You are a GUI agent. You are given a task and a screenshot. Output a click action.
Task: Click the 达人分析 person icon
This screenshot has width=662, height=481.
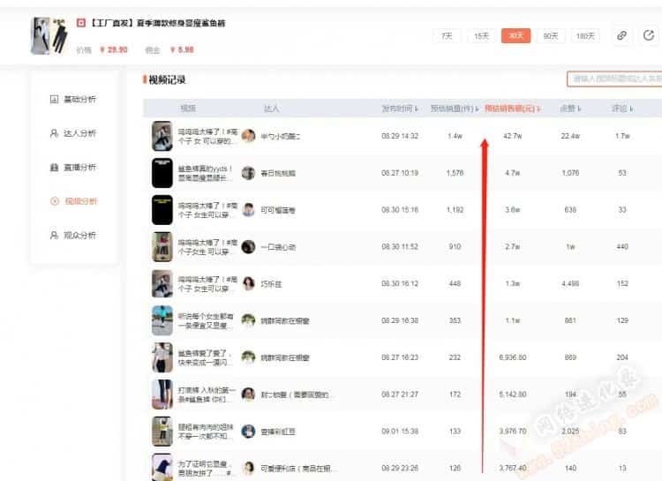click(54, 133)
